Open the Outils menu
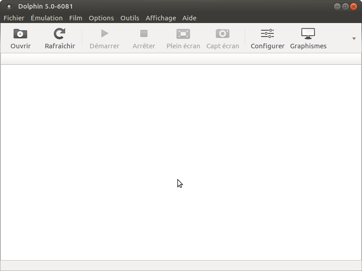The height and width of the screenshot is (271, 362). 130,18
